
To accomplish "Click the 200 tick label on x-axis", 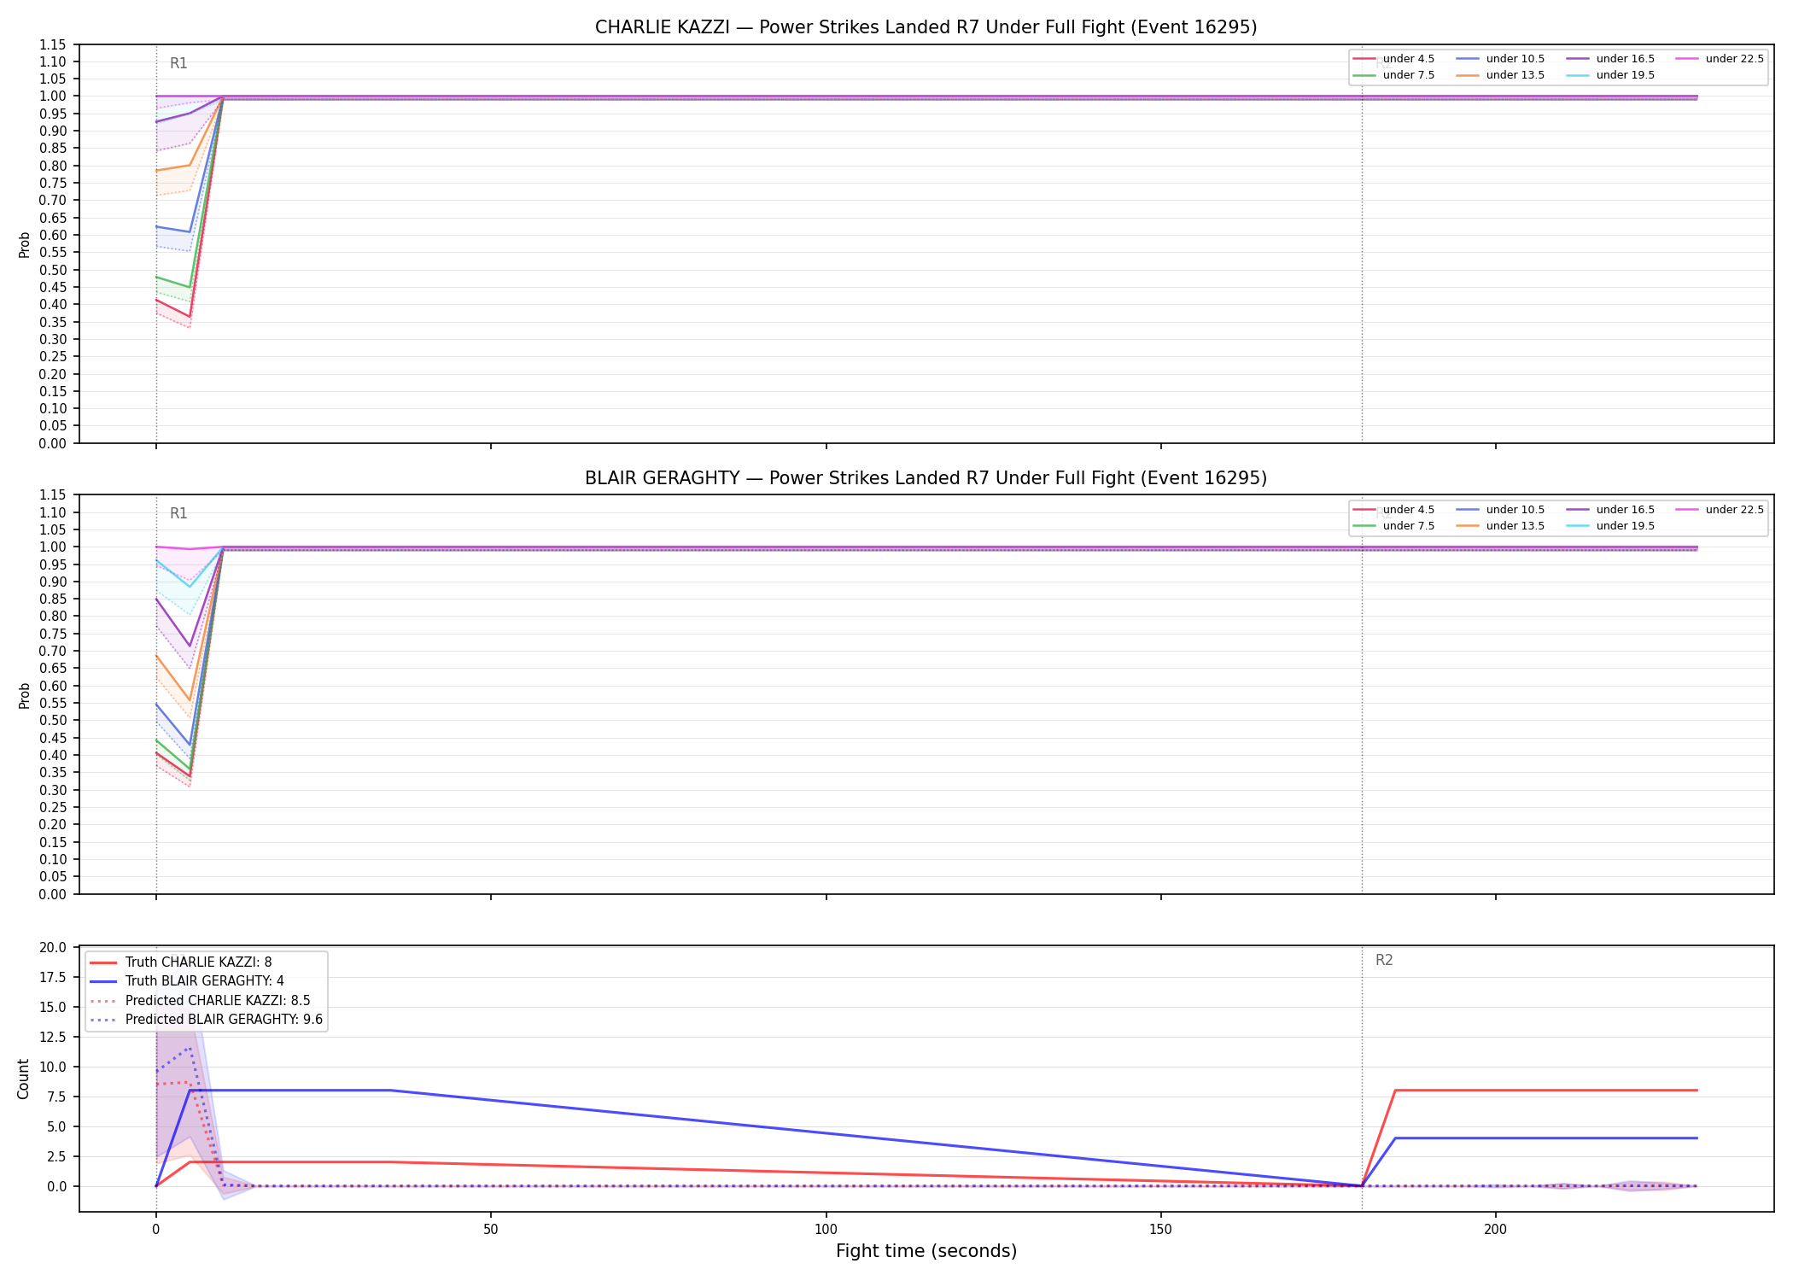I will [x=1495, y=1230].
